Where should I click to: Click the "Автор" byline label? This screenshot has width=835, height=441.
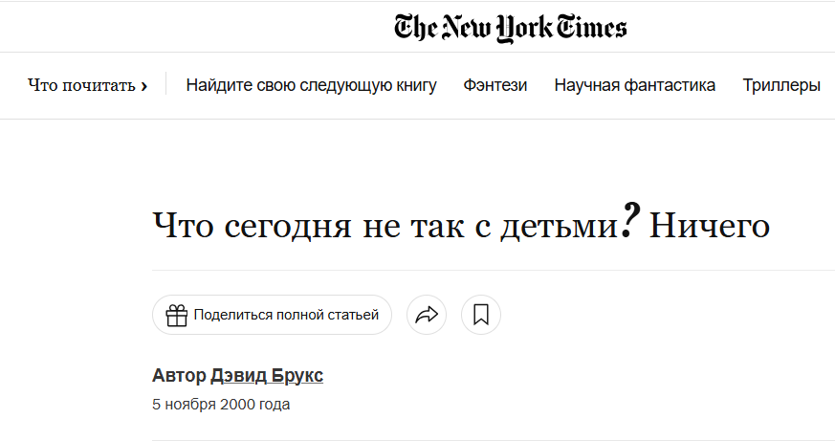click(x=179, y=375)
